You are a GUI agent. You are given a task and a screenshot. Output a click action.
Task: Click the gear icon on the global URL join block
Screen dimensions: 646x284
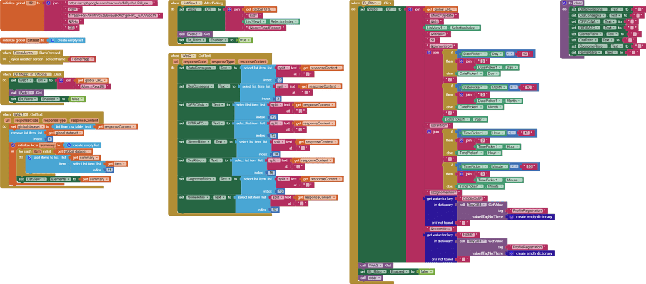pos(48,3)
